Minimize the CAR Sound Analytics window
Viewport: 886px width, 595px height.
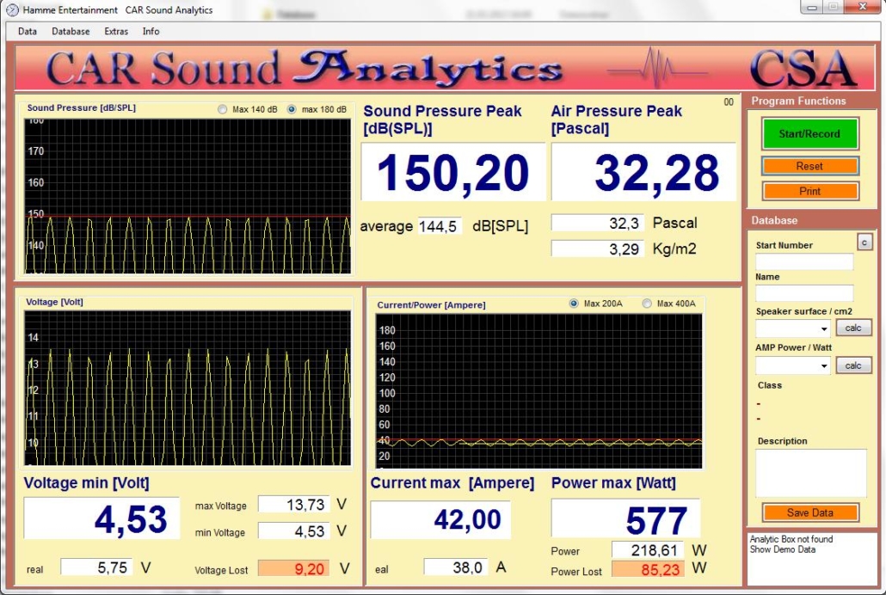click(812, 8)
